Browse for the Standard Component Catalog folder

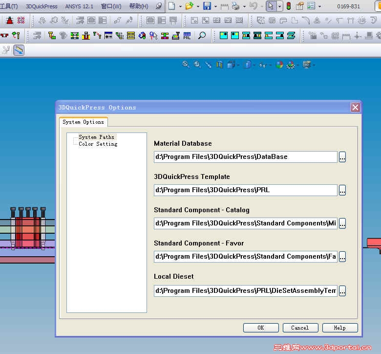342,223
